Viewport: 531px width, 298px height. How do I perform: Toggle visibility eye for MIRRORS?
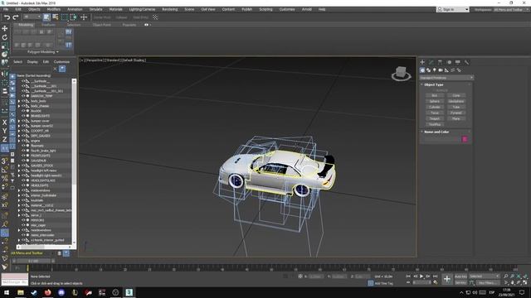click(24, 220)
